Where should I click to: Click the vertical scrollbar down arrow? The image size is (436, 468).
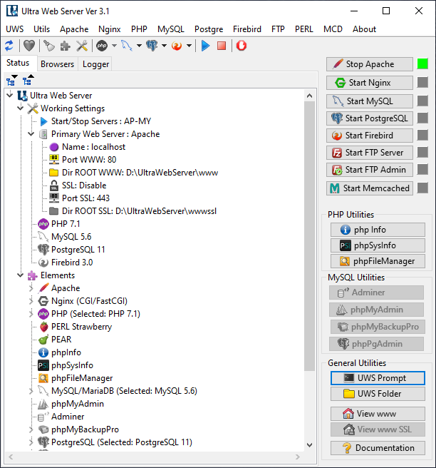click(309, 444)
